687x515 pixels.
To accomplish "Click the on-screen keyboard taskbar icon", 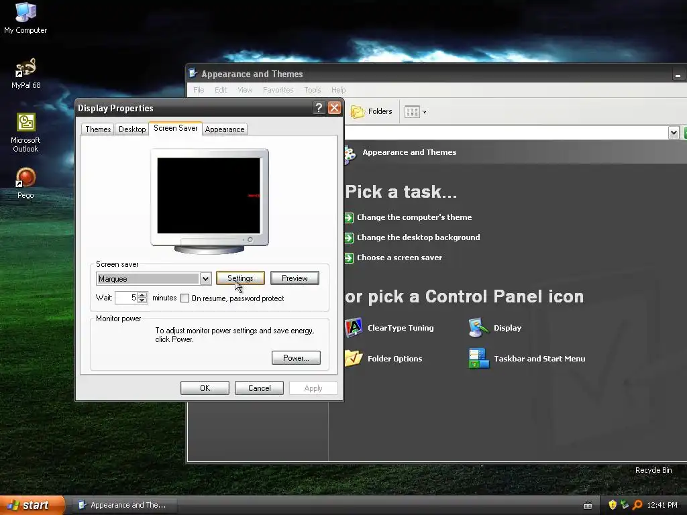I will click(x=588, y=506).
